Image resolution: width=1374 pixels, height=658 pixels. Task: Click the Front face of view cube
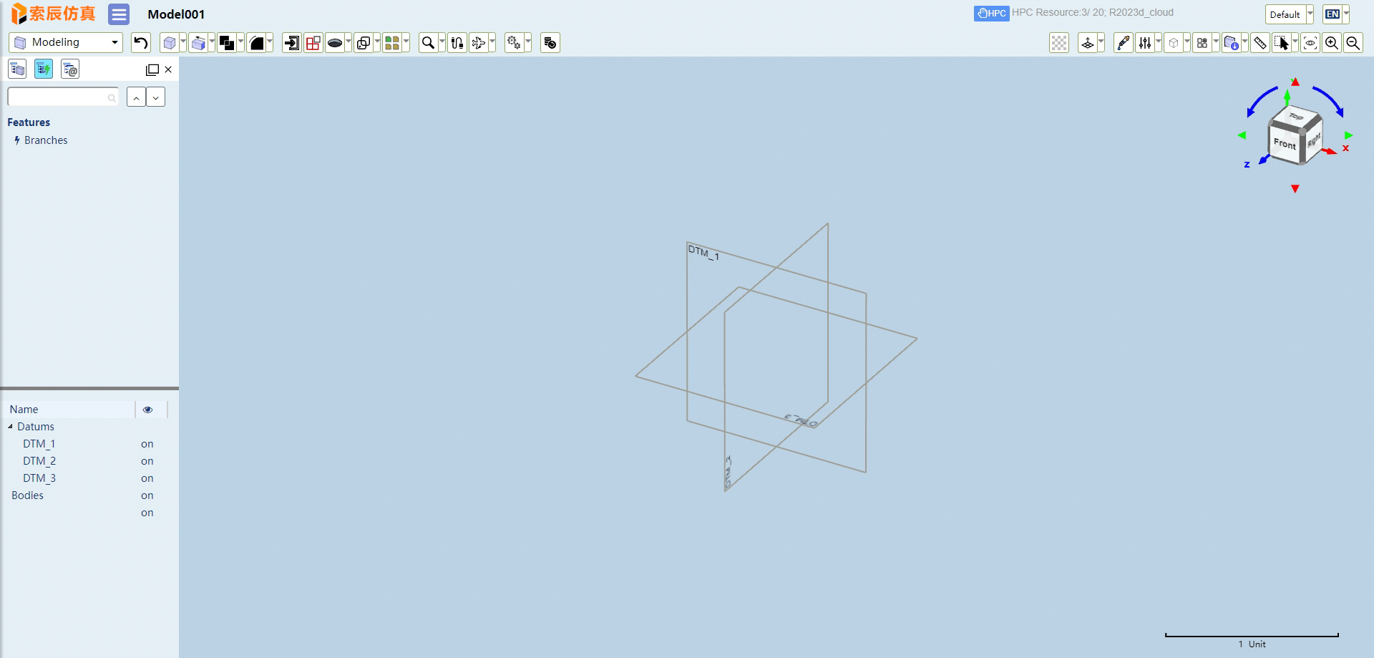(x=1285, y=144)
